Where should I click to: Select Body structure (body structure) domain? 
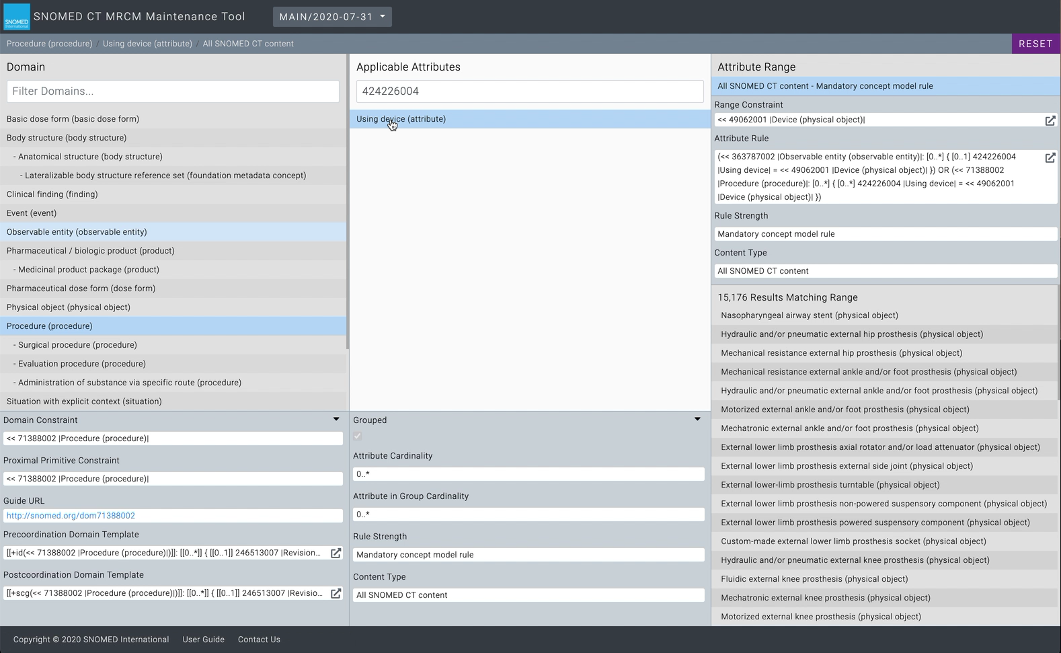tap(173, 138)
